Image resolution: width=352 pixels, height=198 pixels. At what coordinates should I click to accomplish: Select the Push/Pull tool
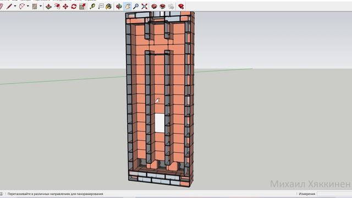(x=48, y=6)
